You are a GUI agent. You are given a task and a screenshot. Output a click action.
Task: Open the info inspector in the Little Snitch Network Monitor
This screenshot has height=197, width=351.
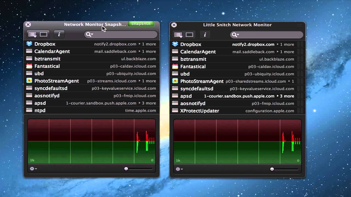(x=205, y=35)
